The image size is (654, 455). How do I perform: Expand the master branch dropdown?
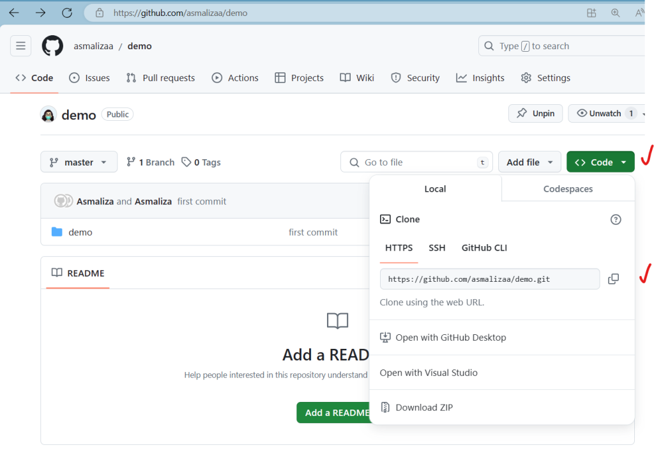79,162
